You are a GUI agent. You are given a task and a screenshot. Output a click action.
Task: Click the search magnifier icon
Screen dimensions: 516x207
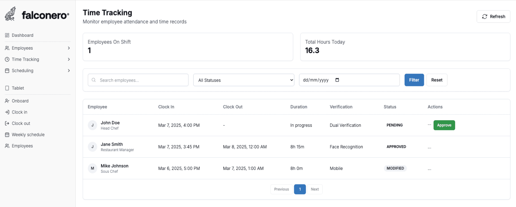pyautogui.click(x=94, y=80)
